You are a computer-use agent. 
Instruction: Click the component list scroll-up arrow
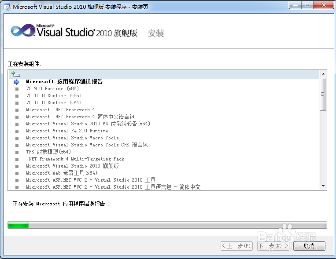(x=323, y=74)
